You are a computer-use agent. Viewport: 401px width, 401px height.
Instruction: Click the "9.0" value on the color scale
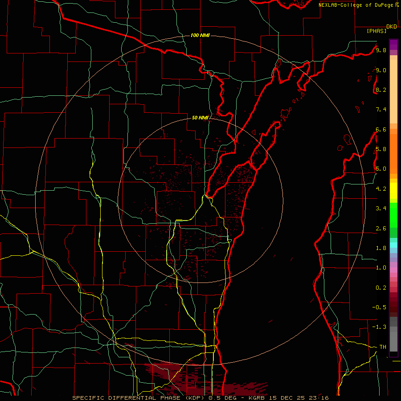[x=381, y=70]
